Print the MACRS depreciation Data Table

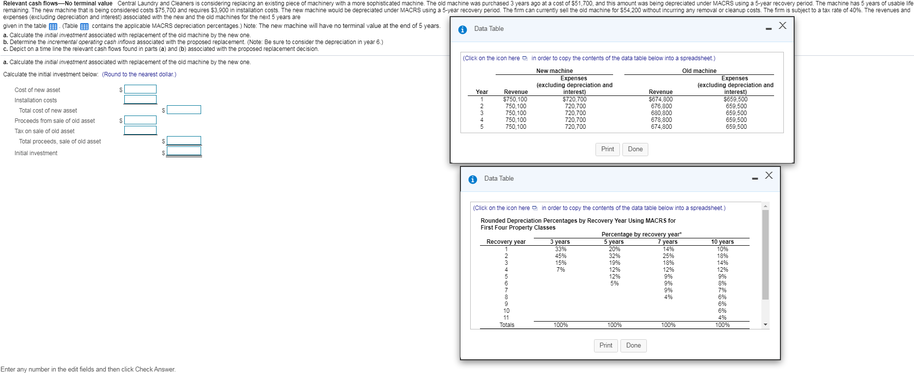(606, 346)
